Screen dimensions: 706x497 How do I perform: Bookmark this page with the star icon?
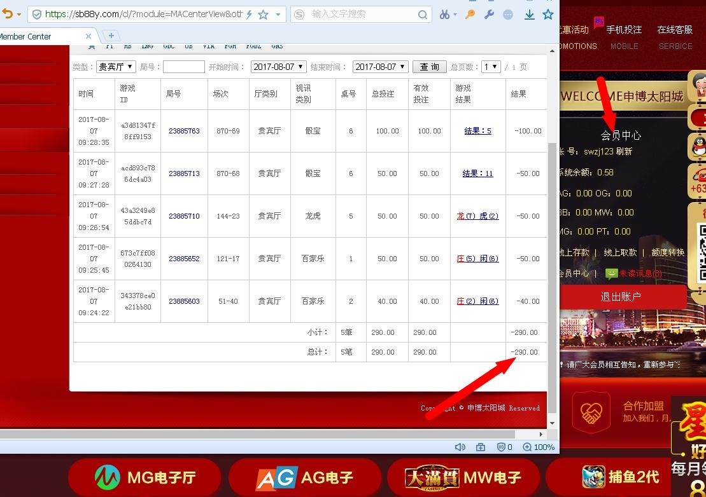click(548, 14)
